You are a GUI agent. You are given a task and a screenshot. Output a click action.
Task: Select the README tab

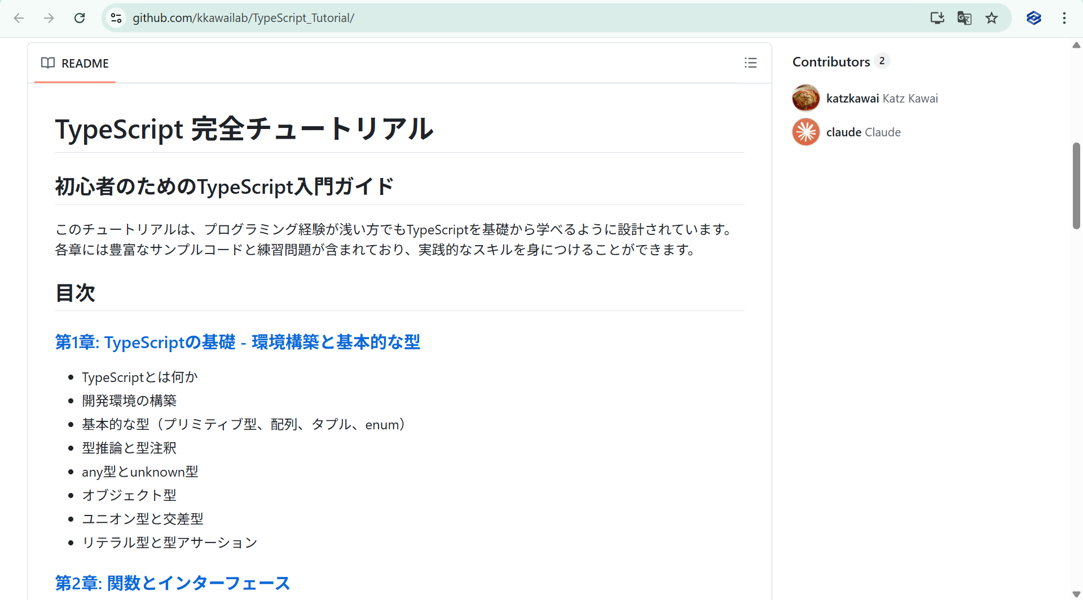[75, 63]
